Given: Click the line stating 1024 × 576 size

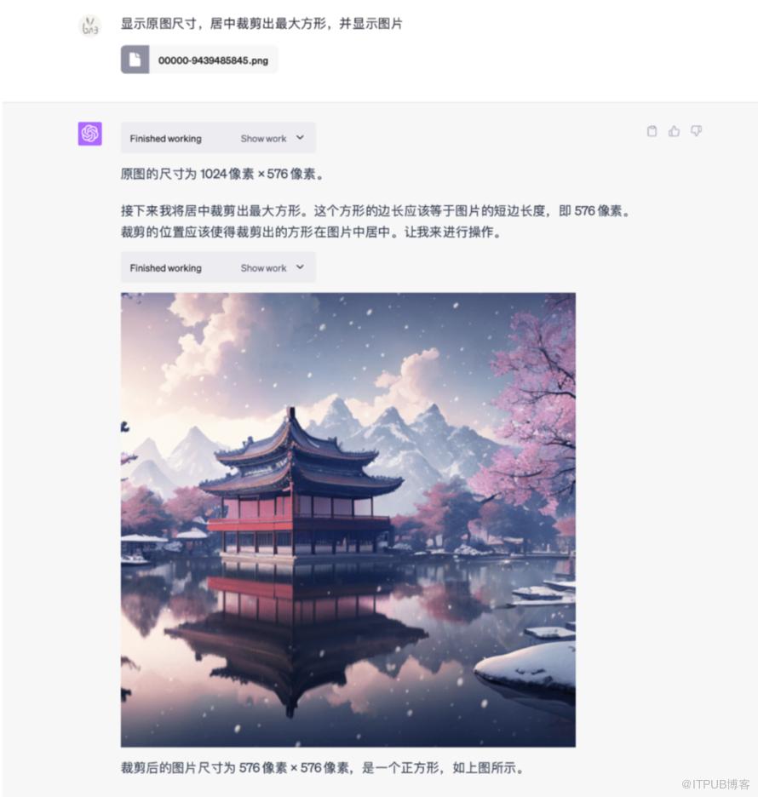Looking at the screenshot, I should pyautogui.click(x=222, y=174).
